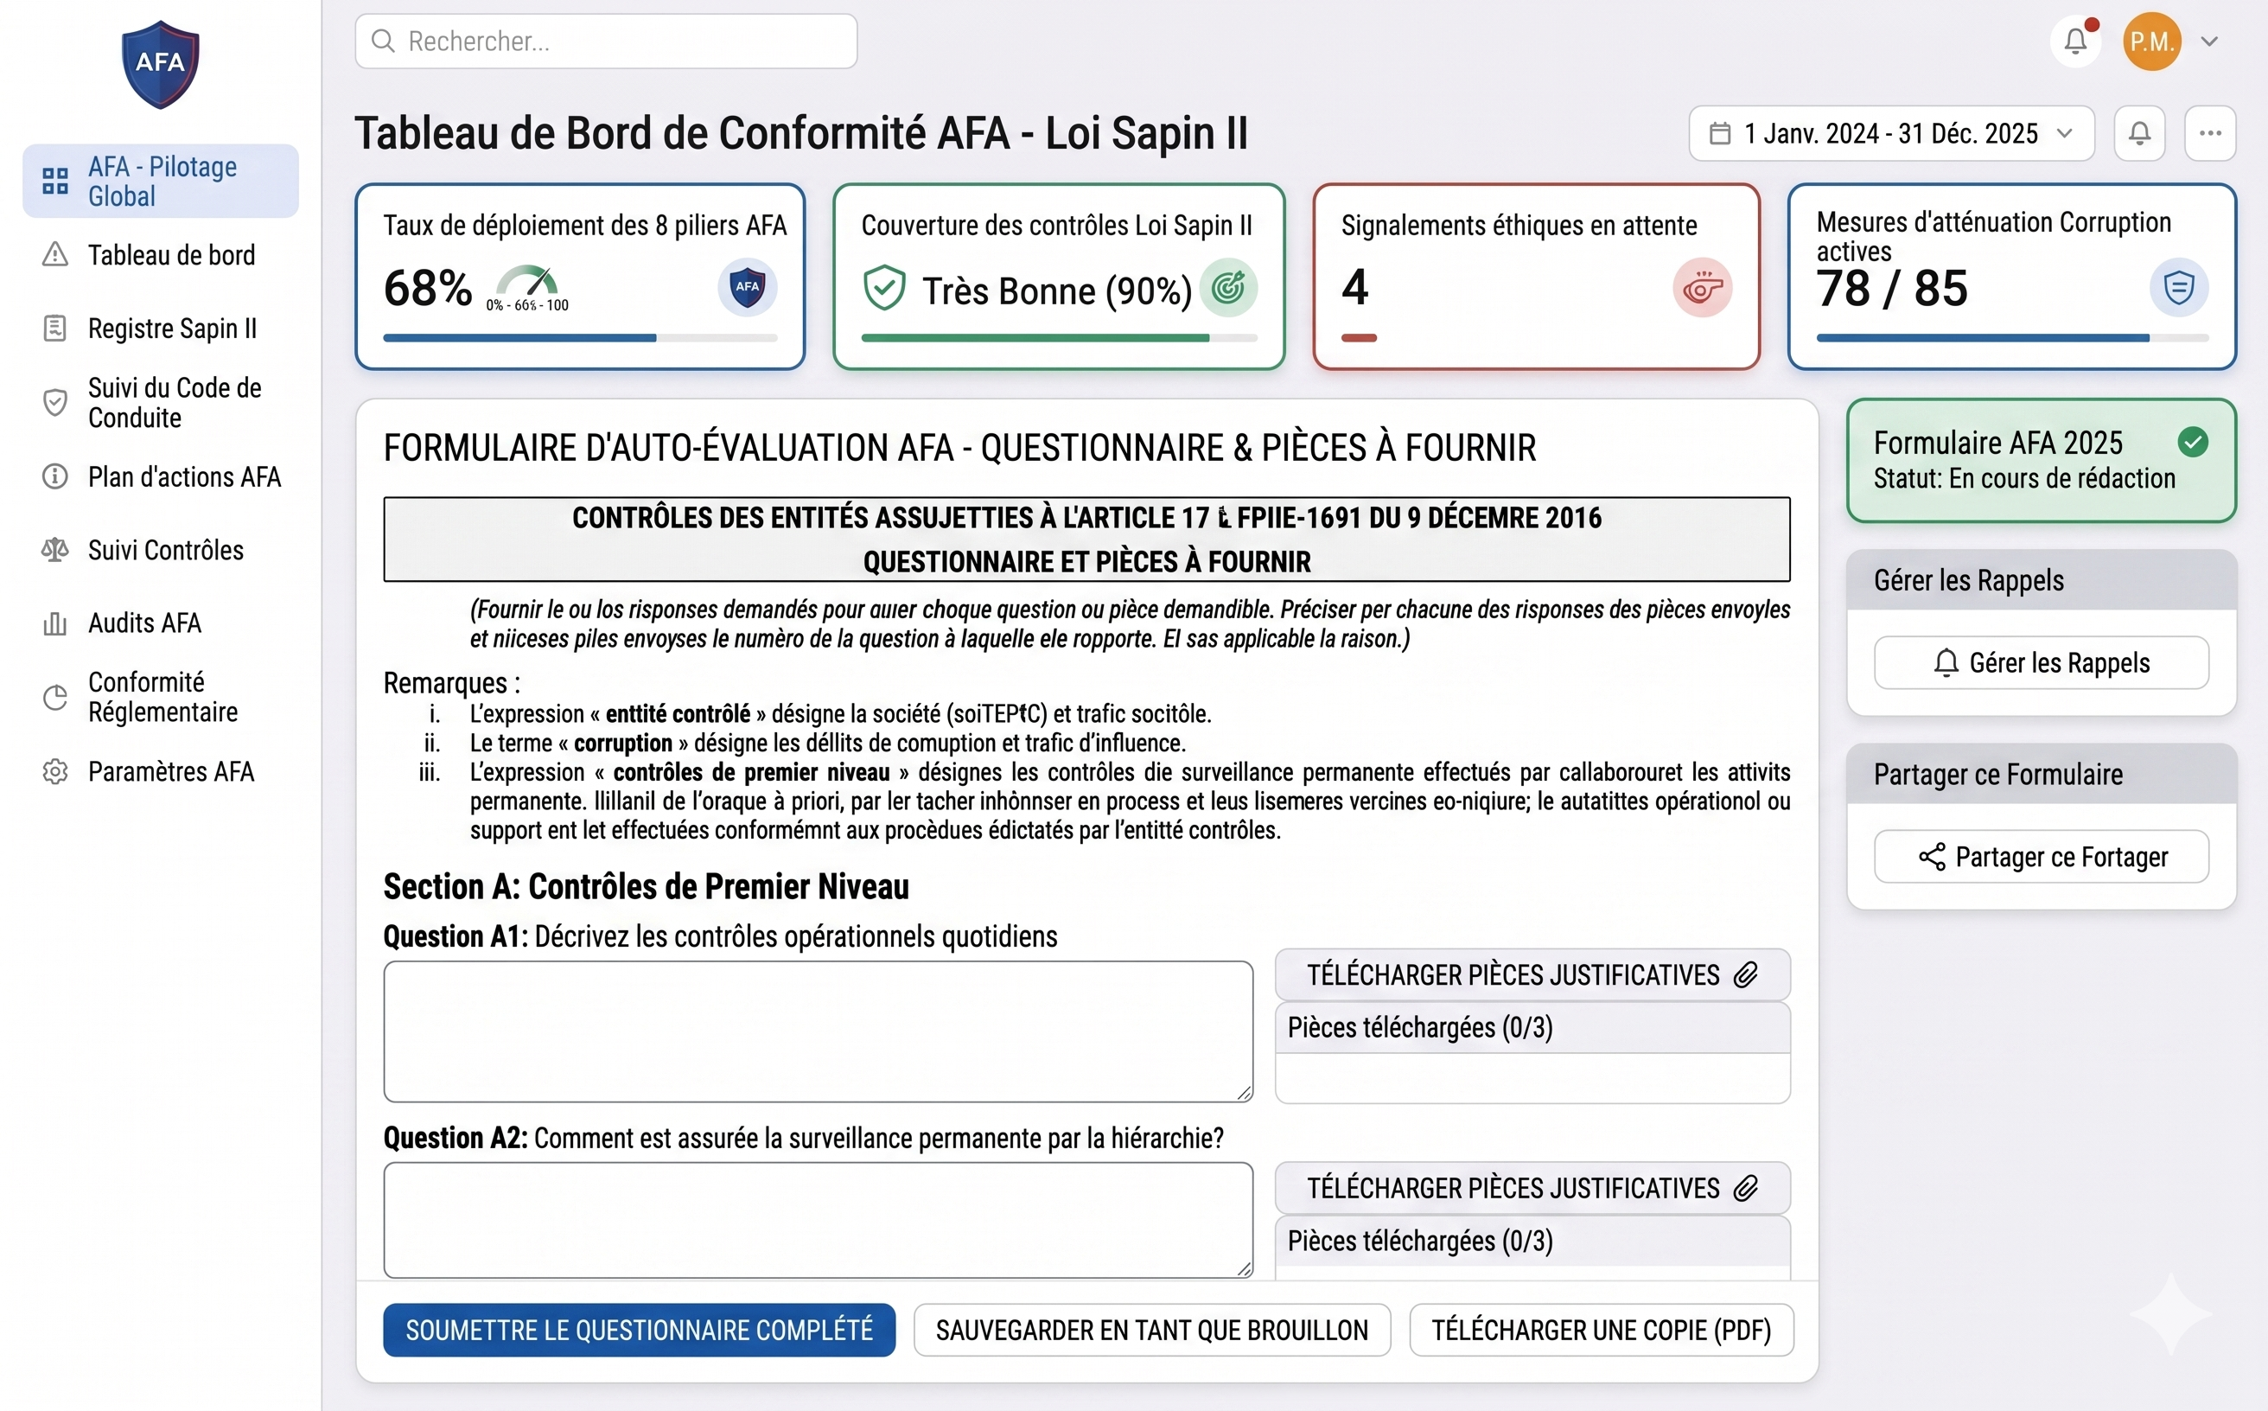Click the Audits AFA bar chart icon
The image size is (2268, 1411).
[55, 623]
